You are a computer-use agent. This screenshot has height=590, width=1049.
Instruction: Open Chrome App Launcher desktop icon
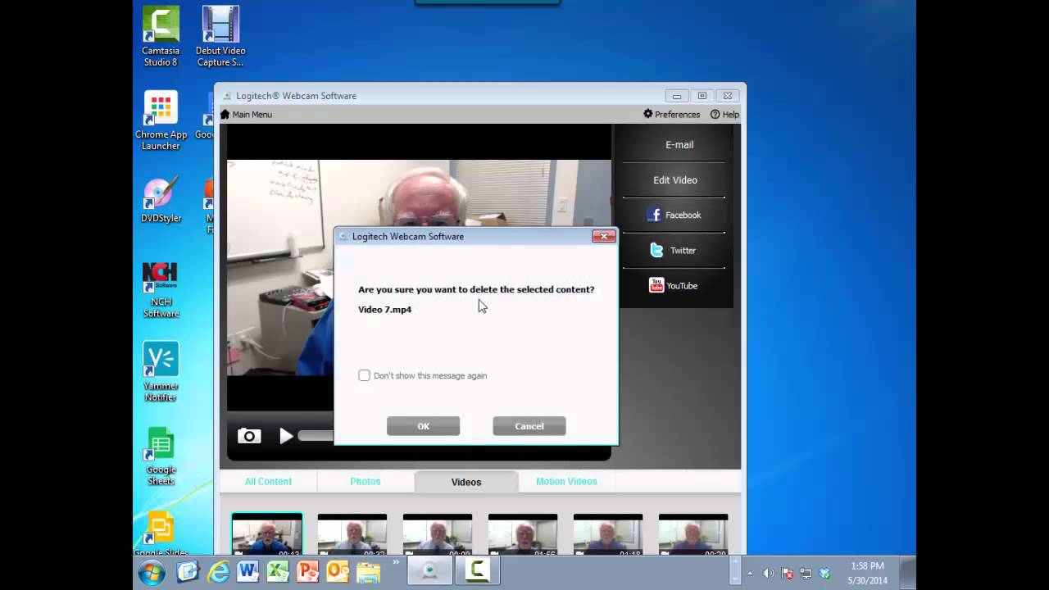click(x=161, y=121)
